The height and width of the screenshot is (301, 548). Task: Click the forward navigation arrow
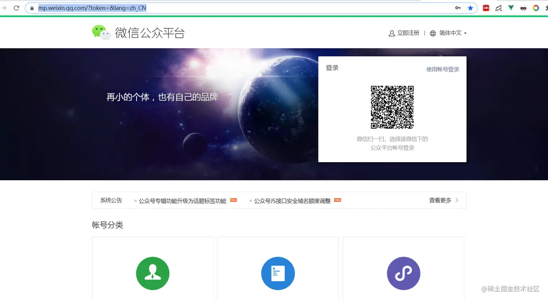click(x=4, y=8)
